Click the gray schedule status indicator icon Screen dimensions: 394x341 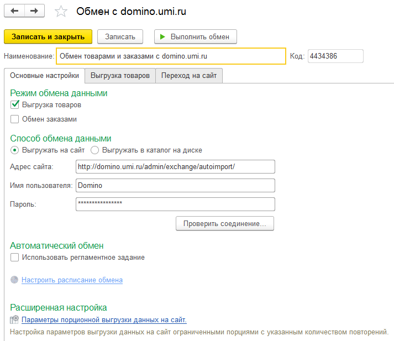coord(14,280)
